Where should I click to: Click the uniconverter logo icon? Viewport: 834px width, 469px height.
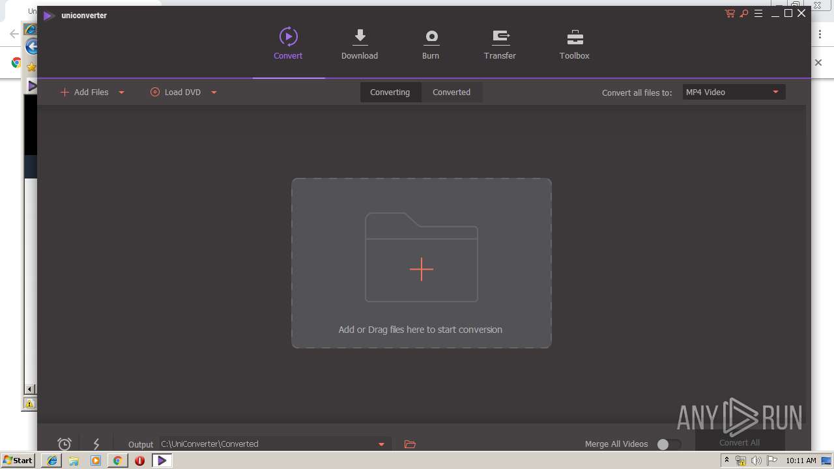(48, 15)
